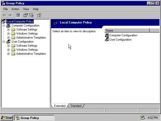161x121 pixels.
Task: Select Software Settings label under User Configuration
Action: (x=27, y=46)
